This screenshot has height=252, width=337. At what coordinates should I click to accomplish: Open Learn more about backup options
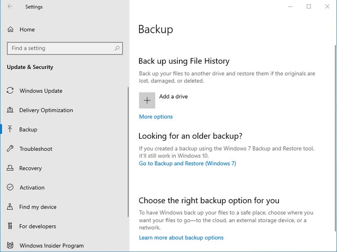point(181,238)
